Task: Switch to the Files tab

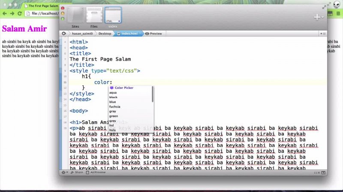Action: (94, 16)
